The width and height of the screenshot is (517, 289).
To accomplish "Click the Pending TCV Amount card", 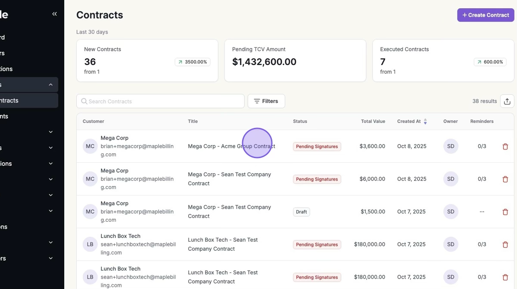I will coord(295,60).
